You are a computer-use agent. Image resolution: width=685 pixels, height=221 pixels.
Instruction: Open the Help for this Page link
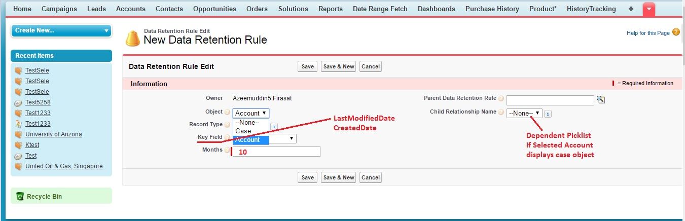tap(648, 33)
